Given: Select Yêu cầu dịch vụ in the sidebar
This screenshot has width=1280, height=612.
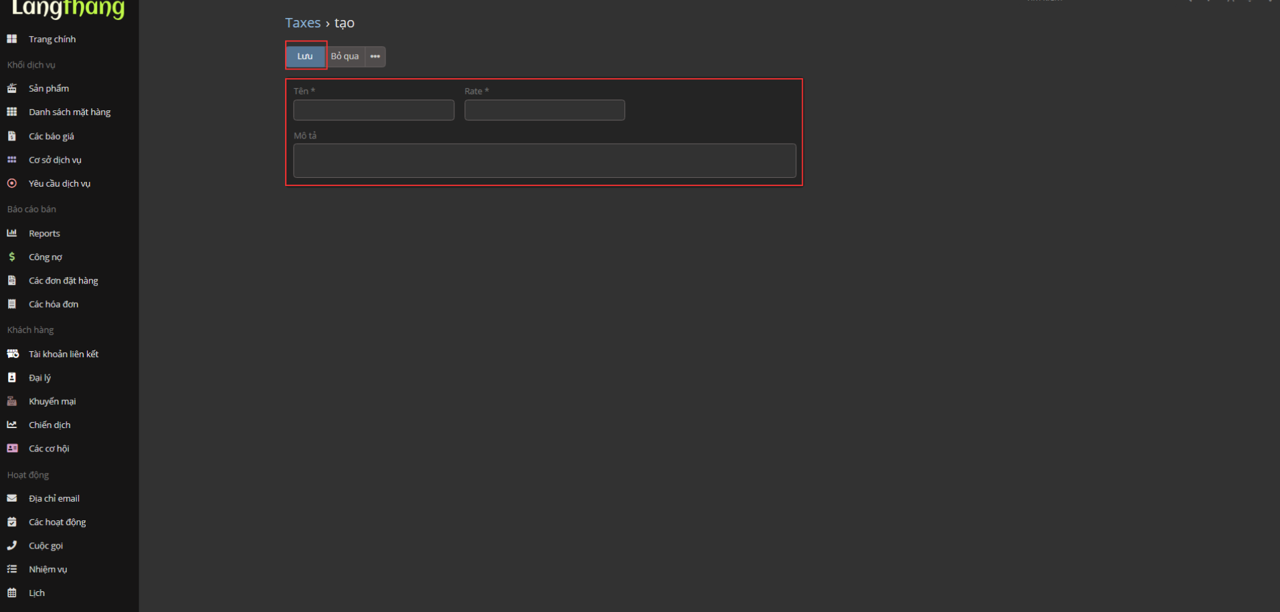Looking at the screenshot, I should tap(59, 183).
